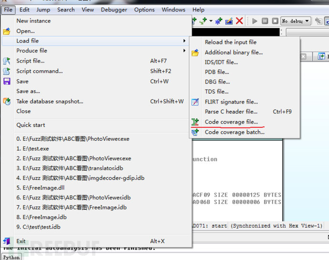Click Additional binary file... option
Screen dimensions: 329x260
tap(234, 52)
